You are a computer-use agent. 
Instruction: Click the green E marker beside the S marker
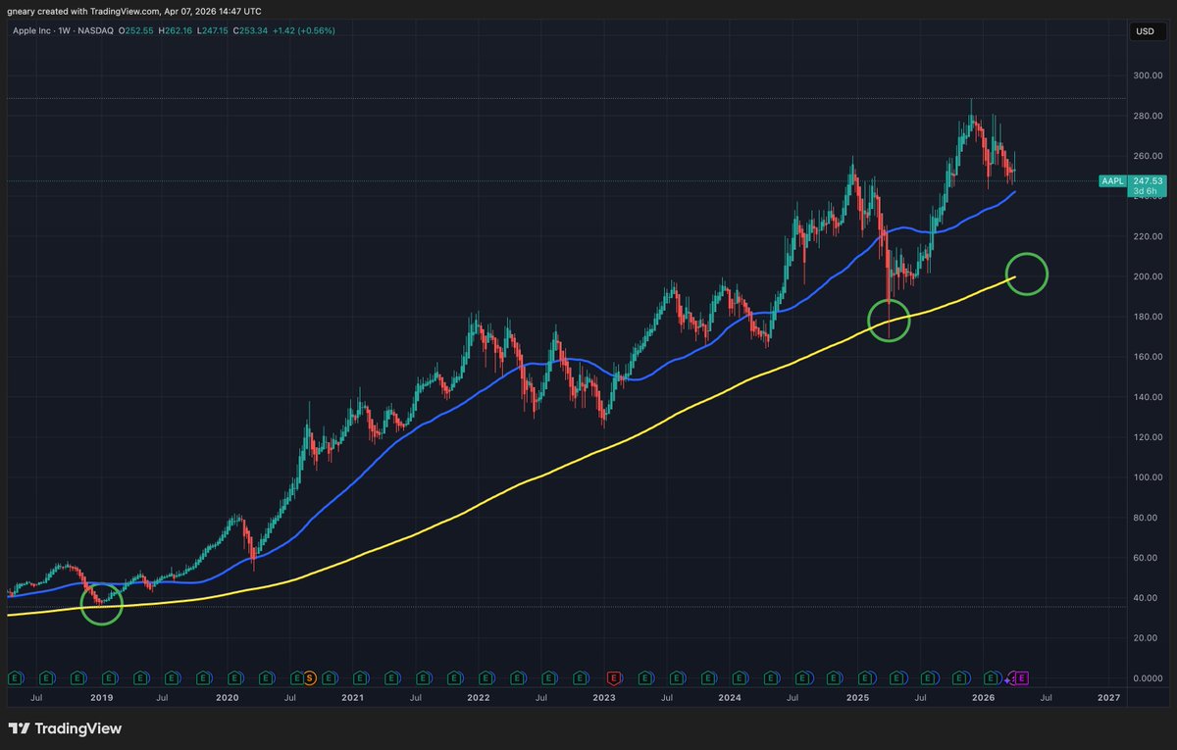click(296, 677)
